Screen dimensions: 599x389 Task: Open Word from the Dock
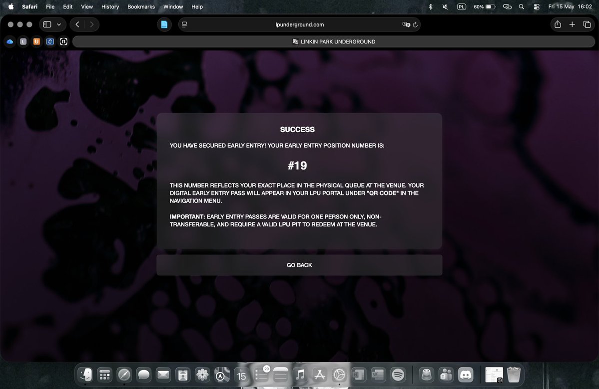378,375
